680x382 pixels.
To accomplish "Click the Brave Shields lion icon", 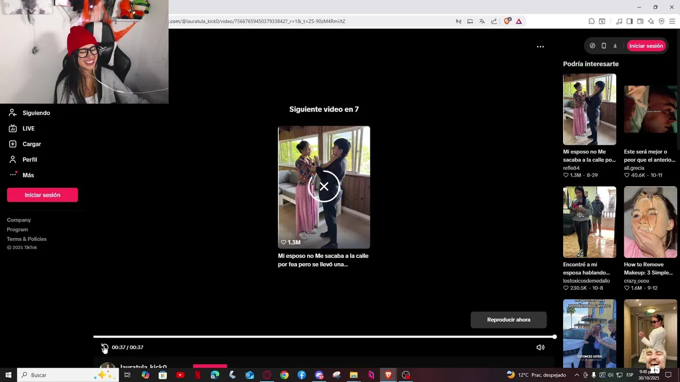I will pyautogui.click(x=507, y=21).
